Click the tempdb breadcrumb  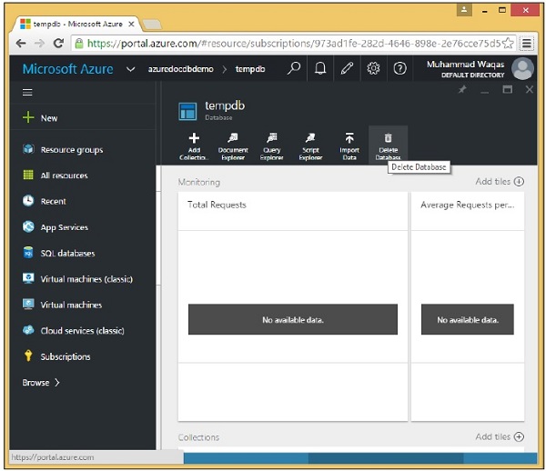click(x=250, y=69)
